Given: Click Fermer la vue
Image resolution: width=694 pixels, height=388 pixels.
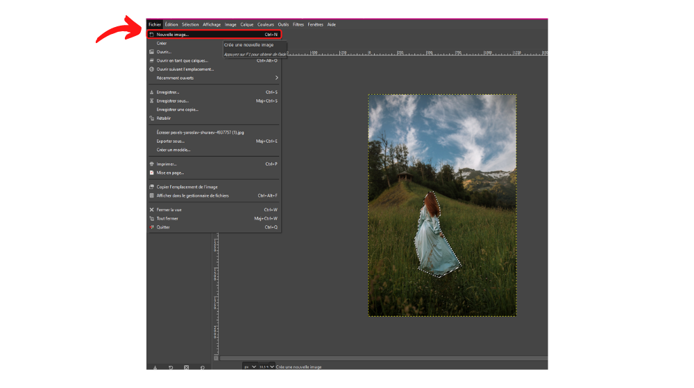Looking at the screenshot, I should pos(214,210).
